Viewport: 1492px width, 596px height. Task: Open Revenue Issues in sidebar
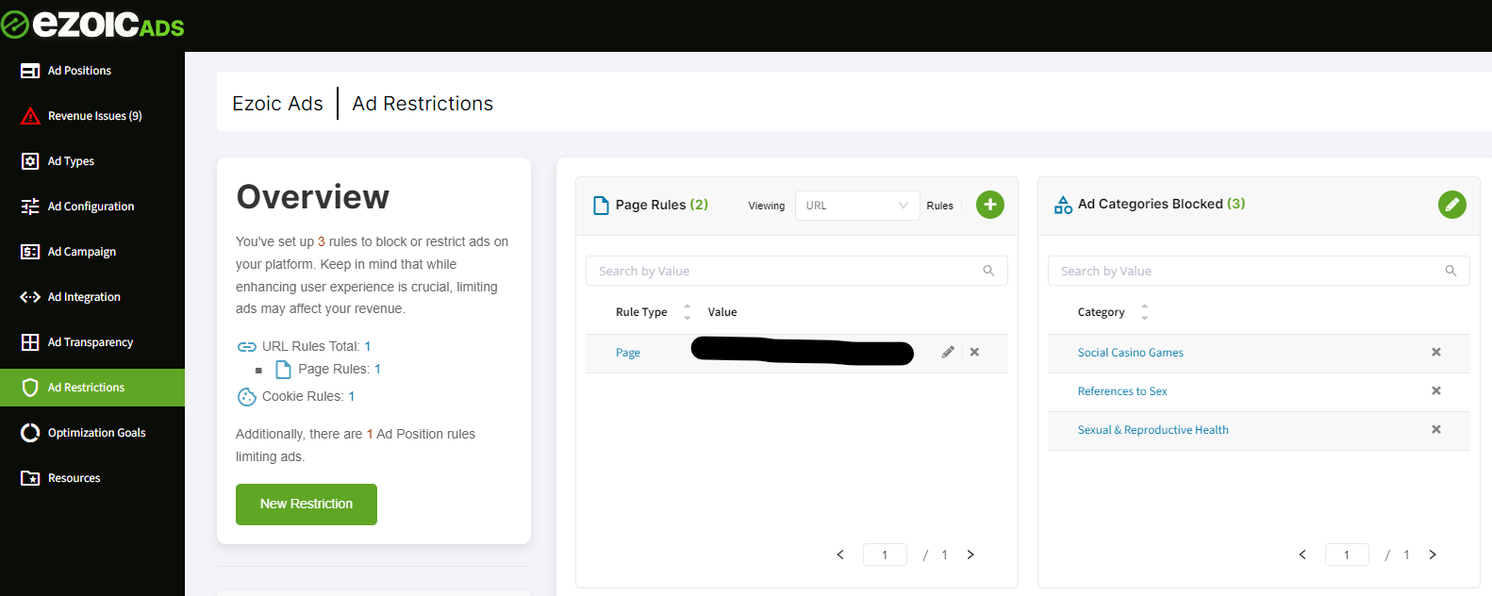pyautogui.click(x=94, y=116)
